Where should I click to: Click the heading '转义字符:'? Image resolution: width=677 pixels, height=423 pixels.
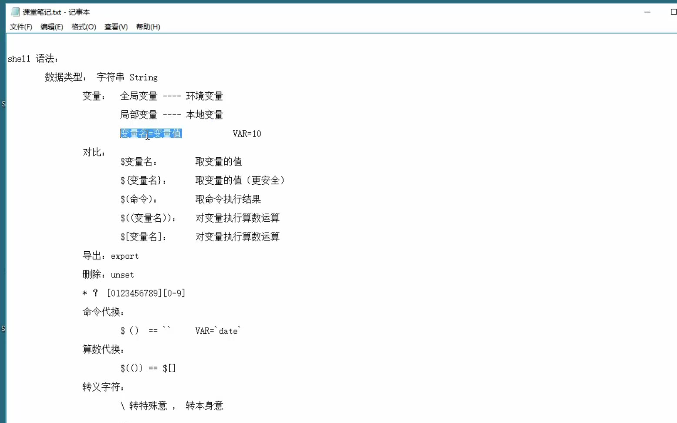(103, 387)
